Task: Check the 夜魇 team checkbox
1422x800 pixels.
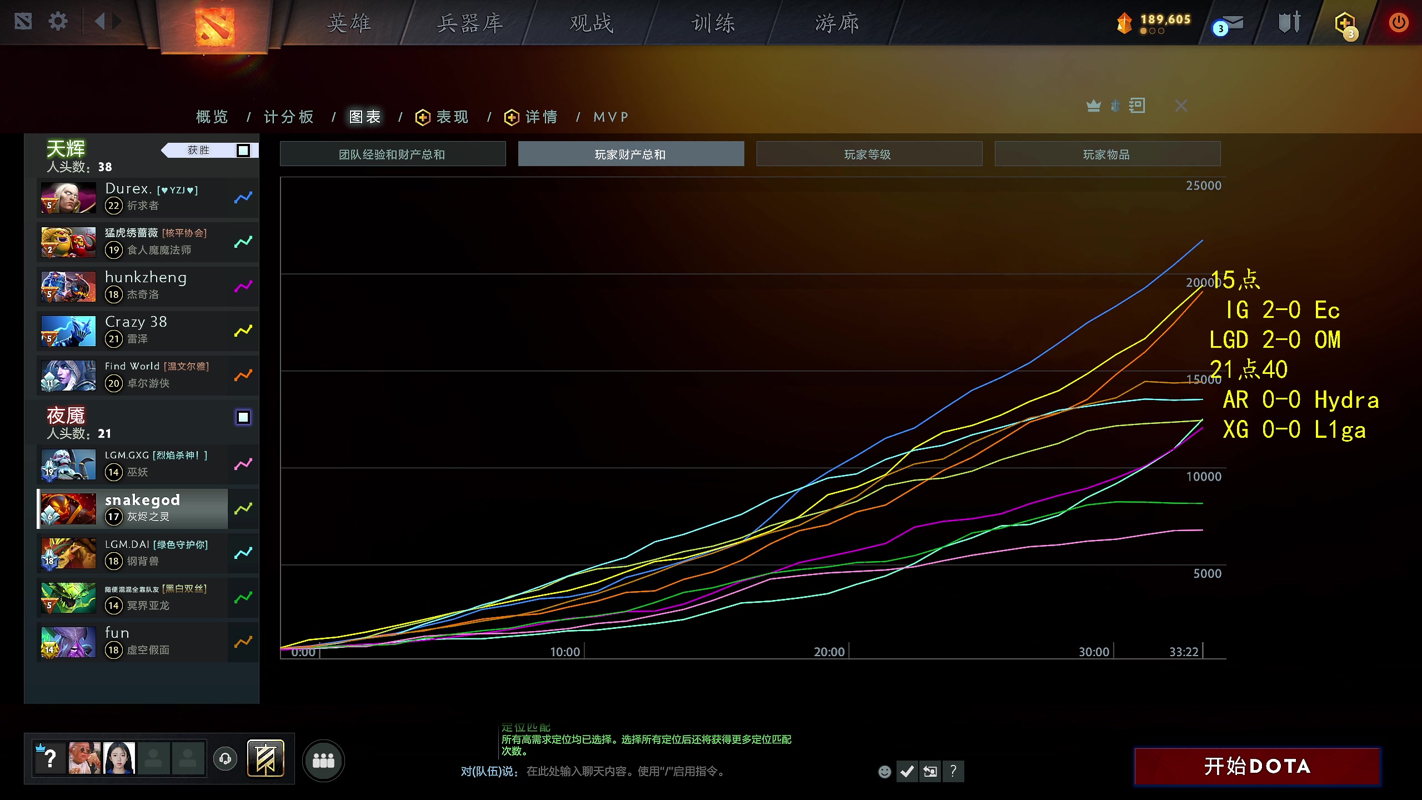Action: pyautogui.click(x=243, y=417)
